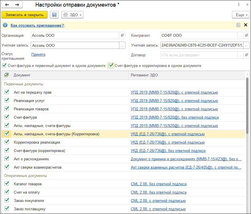Toggle Счет-фактура и корректировка в одном документе
Screen dimensions: 251x214
tap(111, 65)
